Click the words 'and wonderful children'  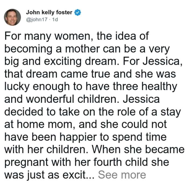click(x=62, y=99)
